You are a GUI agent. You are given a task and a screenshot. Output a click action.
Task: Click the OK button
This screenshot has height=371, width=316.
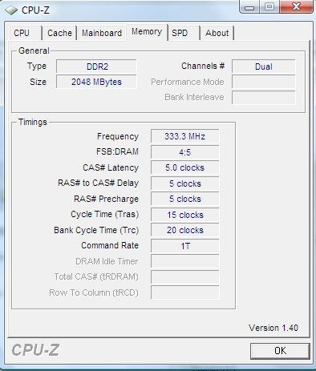click(x=280, y=351)
